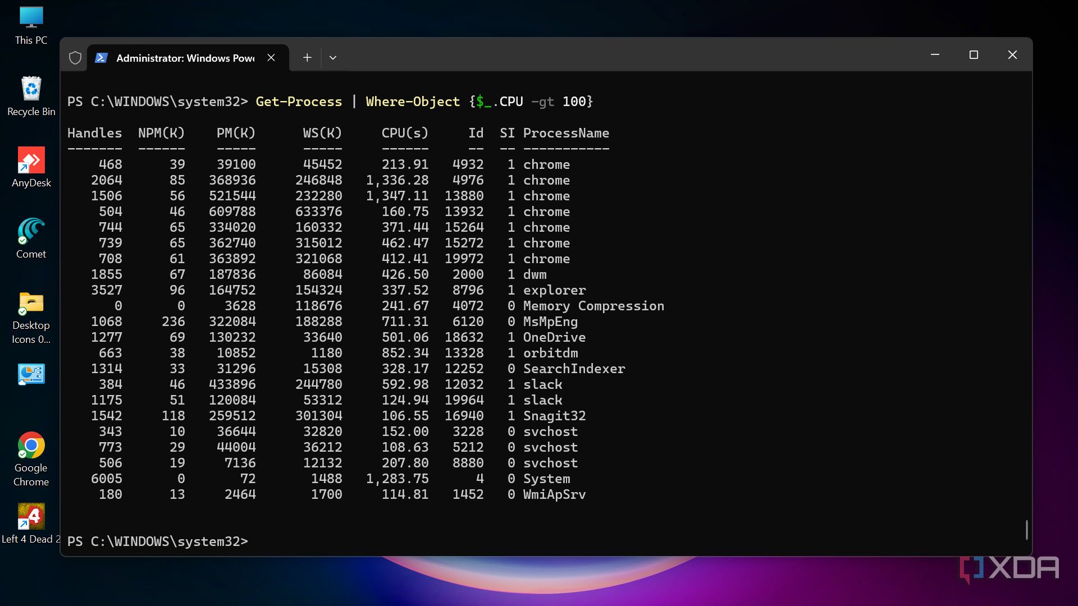Click the admin shield icon in title bar

(x=75, y=58)
